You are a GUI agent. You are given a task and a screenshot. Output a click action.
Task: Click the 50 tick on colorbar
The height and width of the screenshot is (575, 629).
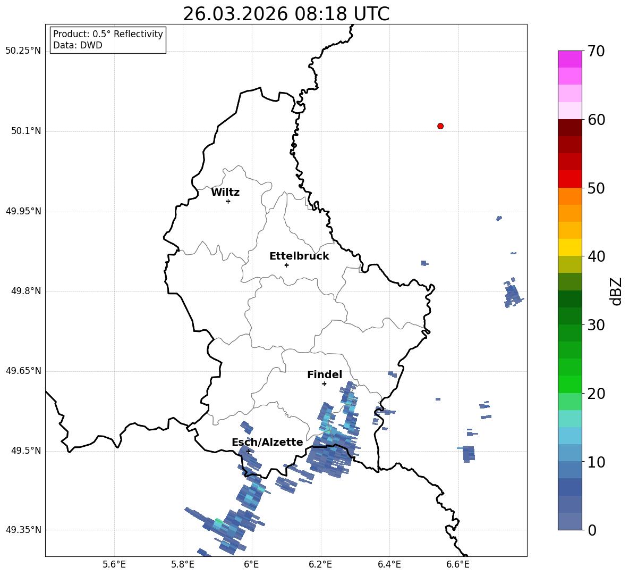coord(596,188)
